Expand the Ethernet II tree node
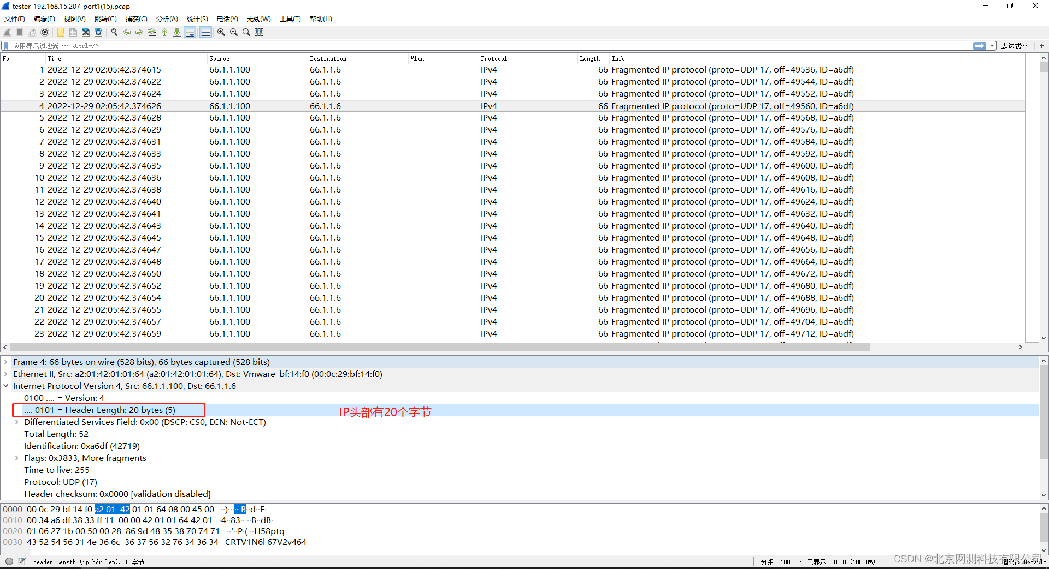Screen dimensions: 1049x569 click(6, 374)
